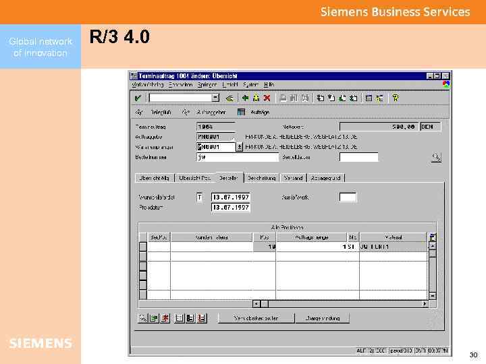The width and height of the screenshot is (486, 364).
Task: Select the sixth row marker in table
Action: coord(143,295)
